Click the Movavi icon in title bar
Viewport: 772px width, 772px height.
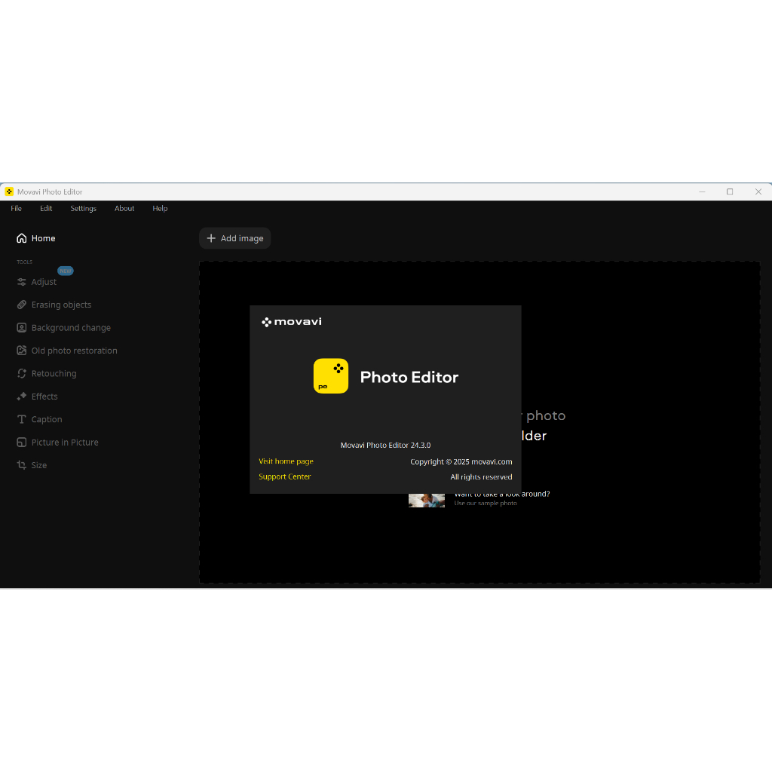click(x=9, y=191)
